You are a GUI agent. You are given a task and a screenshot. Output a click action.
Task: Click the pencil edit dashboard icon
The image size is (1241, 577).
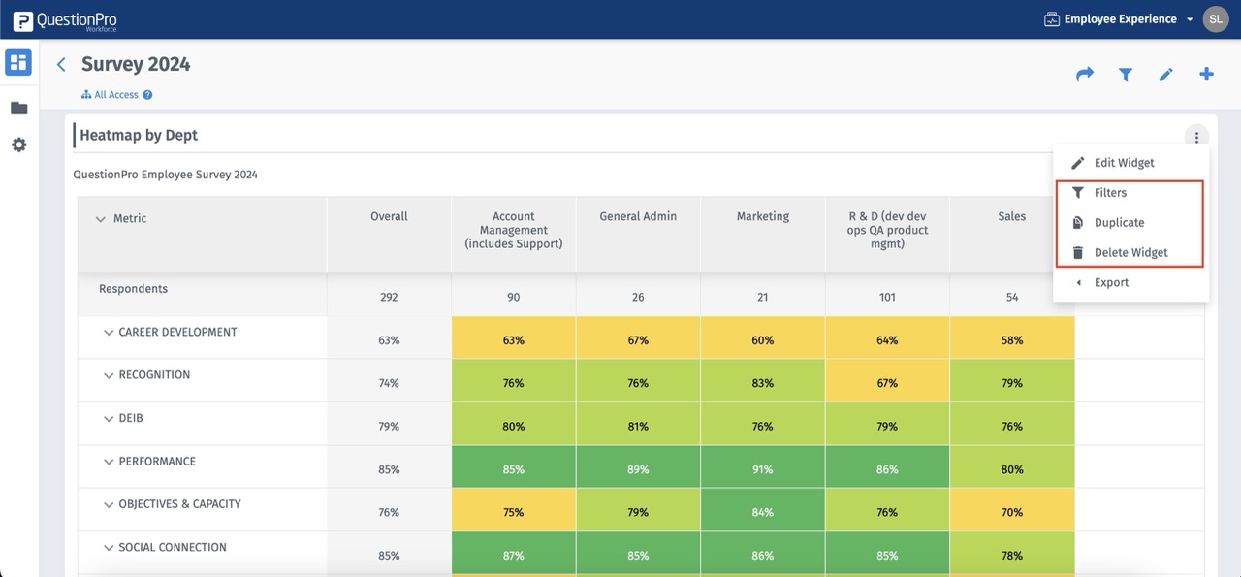click(1165, 74)
